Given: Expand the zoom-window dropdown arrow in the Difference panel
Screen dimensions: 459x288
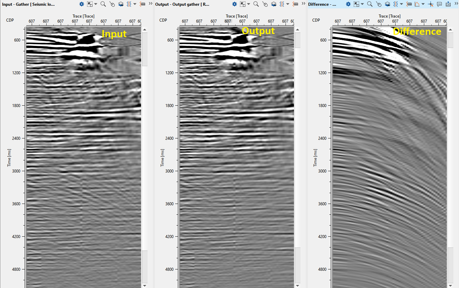Looking at the screenshot, I should (x=362, y=4).
